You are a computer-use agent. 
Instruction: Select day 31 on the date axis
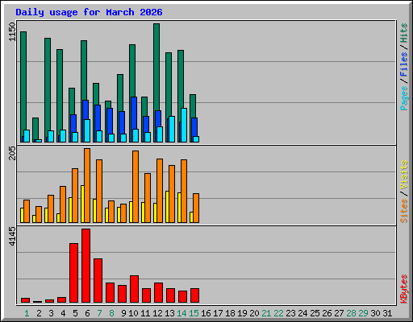[387, 313]
